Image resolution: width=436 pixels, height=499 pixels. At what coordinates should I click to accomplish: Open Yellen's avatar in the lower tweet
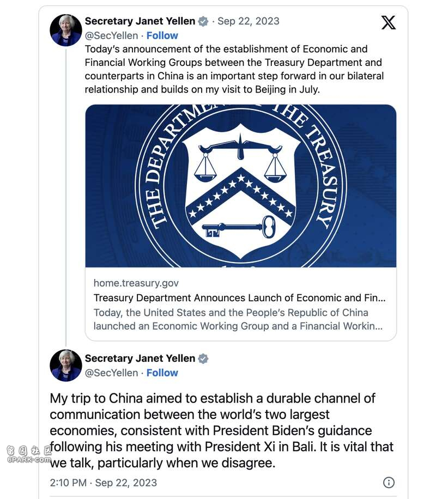coord(66,366)
